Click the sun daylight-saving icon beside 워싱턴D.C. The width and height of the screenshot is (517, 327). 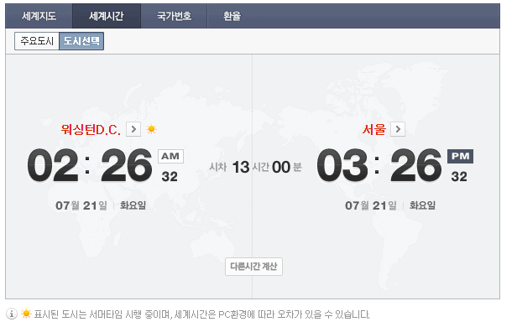(152, 129)
